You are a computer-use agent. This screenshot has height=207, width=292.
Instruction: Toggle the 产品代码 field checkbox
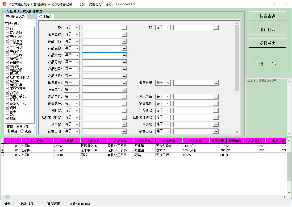[7, 36]
